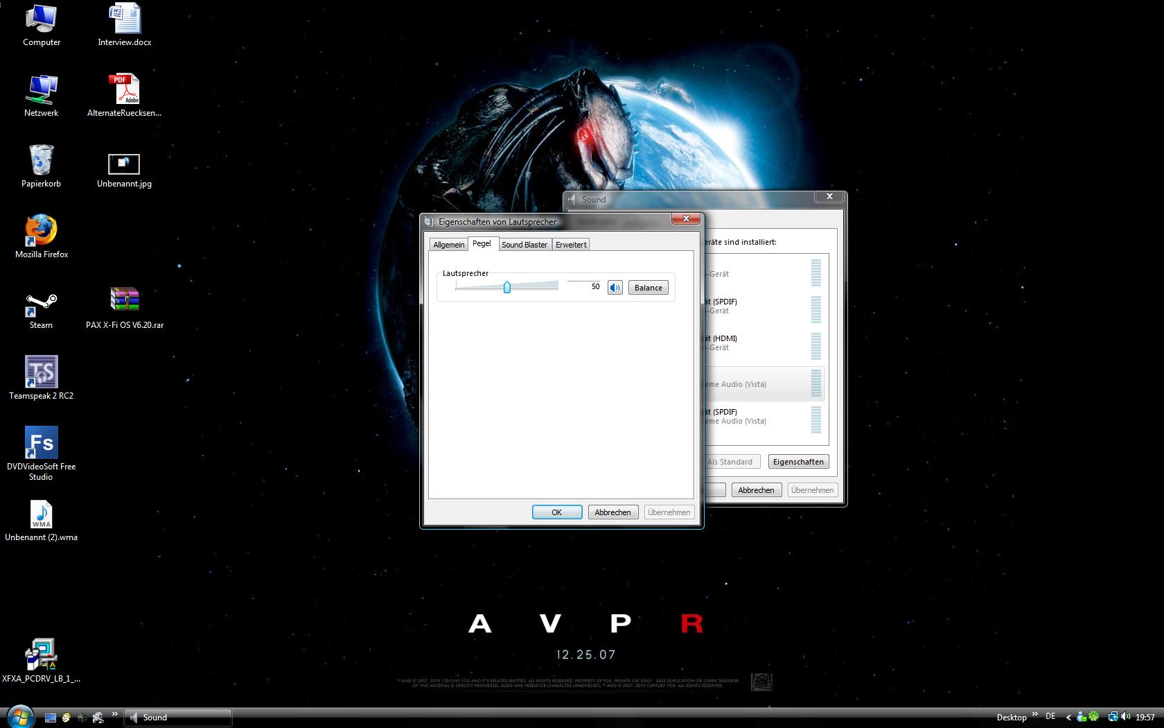
Task: Open Unbenannt (2).wma audio file
Action: [42, 521]
